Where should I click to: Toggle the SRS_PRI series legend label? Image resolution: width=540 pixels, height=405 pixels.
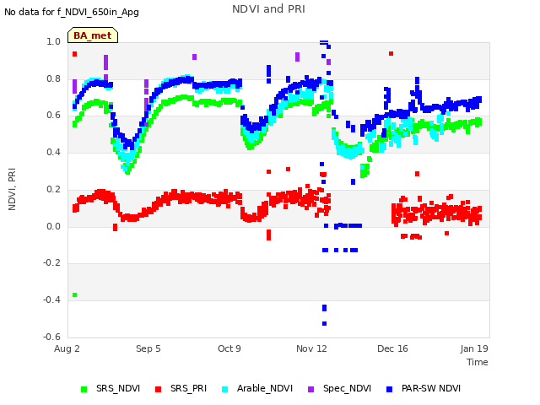tap(188, 388)
